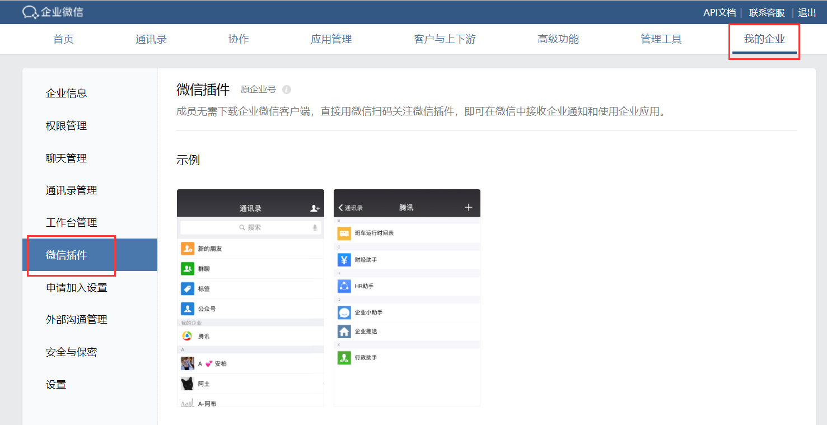
Task: Click the 联系客服 link
Action: [x=767, y=12]
